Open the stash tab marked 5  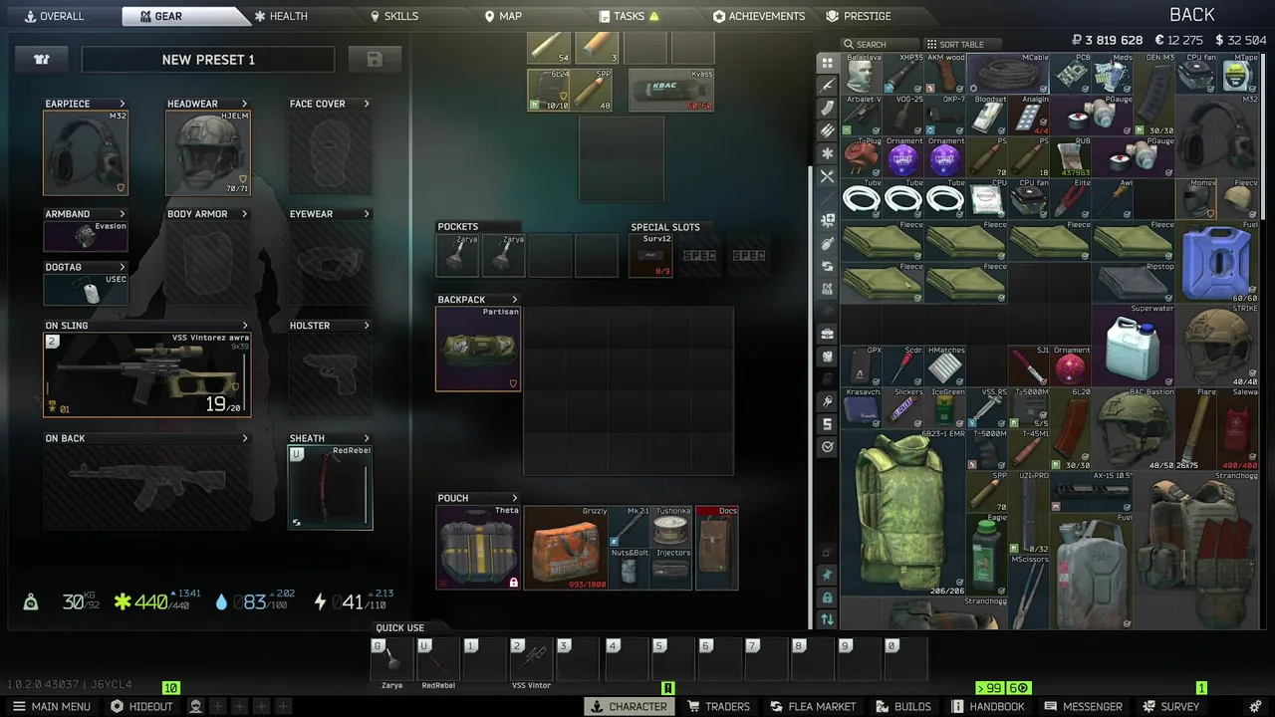pyautogui.click(x=827, y=424)
